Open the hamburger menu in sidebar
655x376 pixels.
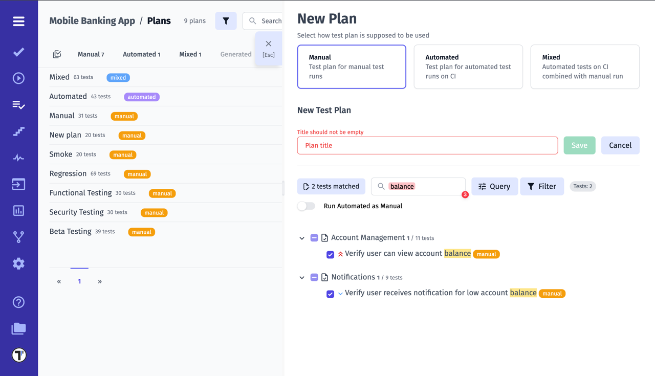point(19,21)
